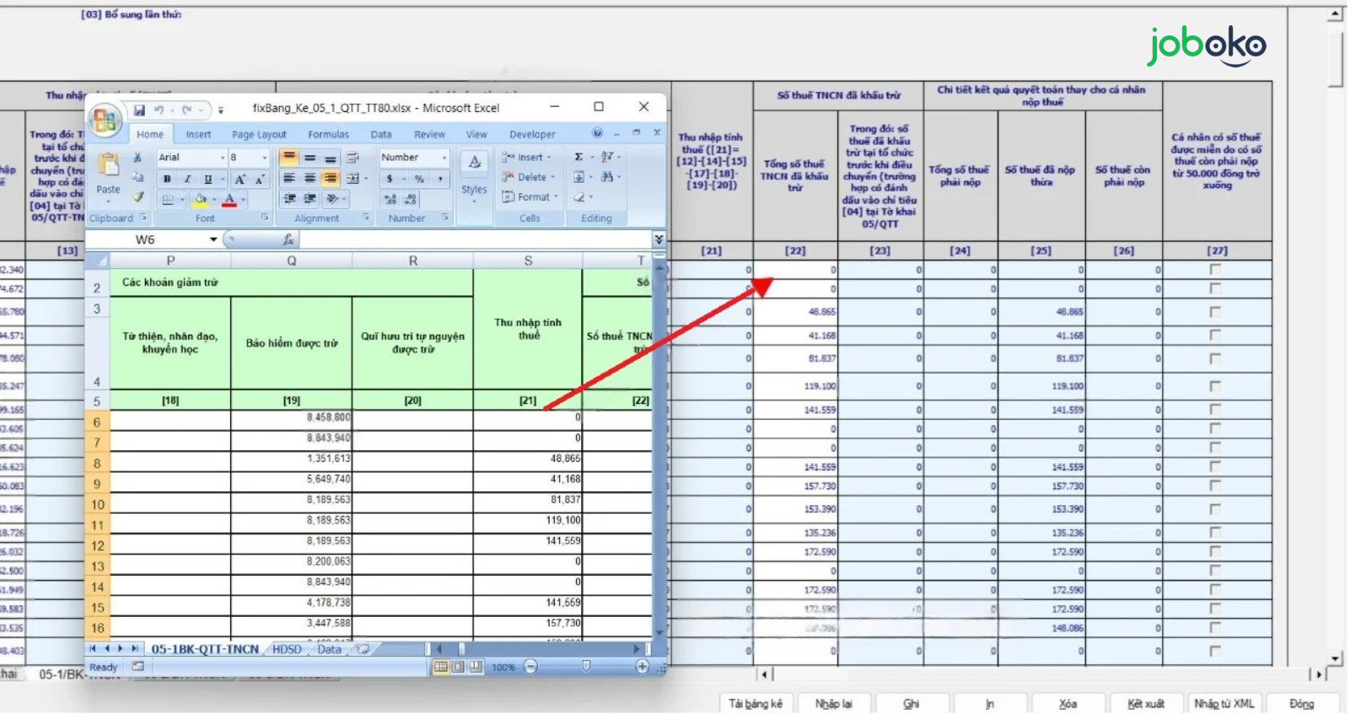Center cell text horizontally
The height and width of the screenshot is (714, 1350).
click(309, 179)
